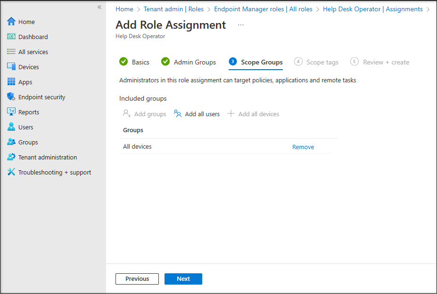Click Tenant admin | Roles breadcrumb

[x=173, y=9]
